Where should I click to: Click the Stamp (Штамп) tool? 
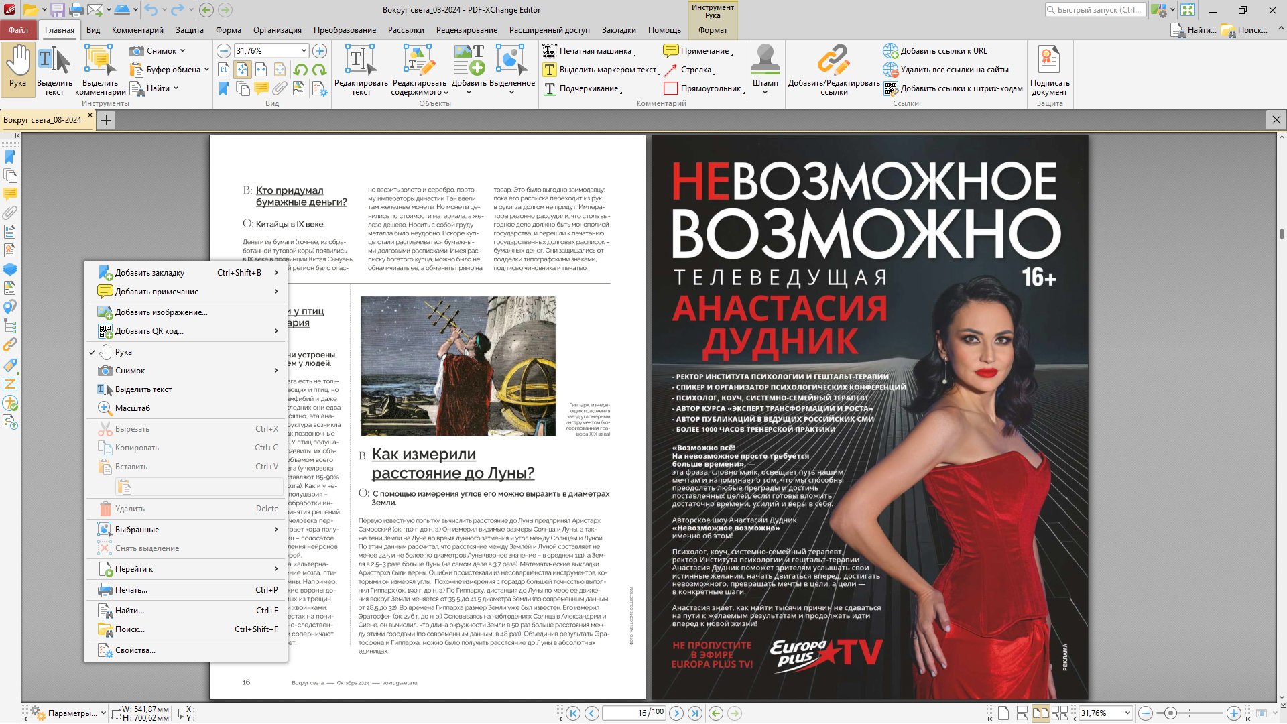[765, 68]
